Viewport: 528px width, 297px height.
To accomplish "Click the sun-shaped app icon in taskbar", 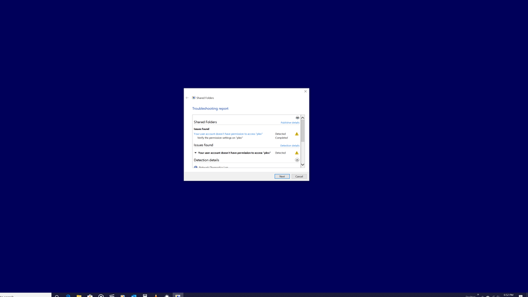I will click(x=167, y=296).
